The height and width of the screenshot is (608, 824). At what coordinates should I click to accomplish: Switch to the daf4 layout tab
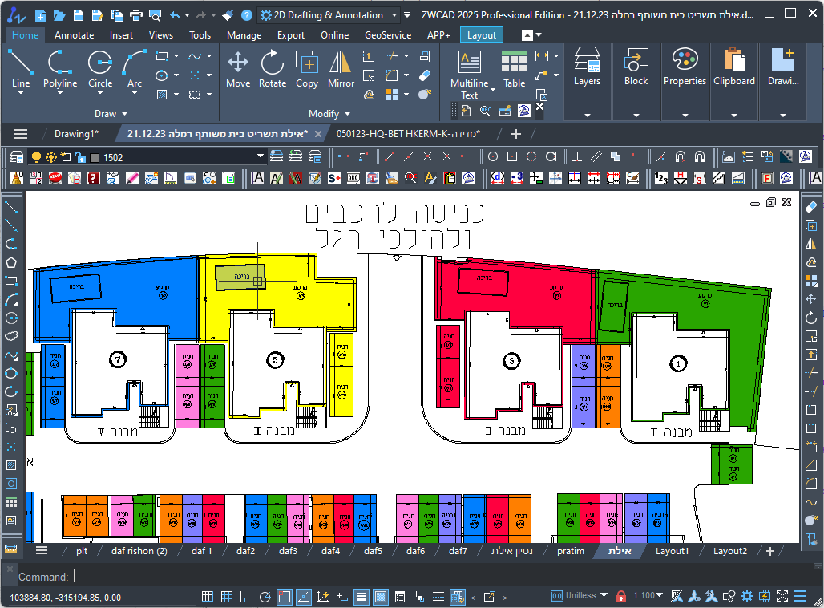pyautogui.click(x=330, y=551)
